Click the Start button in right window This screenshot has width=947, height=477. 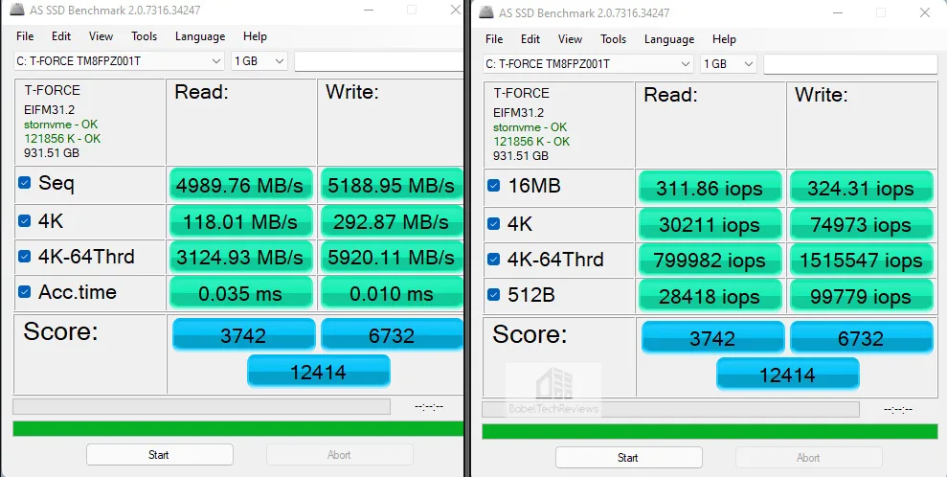coord(629,458)
